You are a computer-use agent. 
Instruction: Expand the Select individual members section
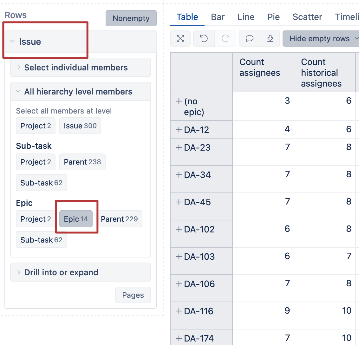coord(76,67)
